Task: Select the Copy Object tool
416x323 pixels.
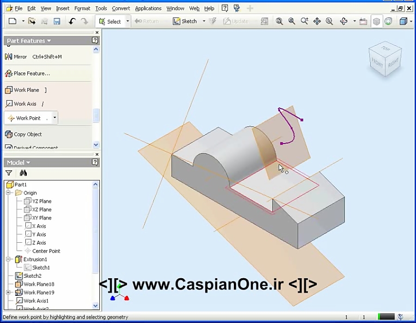Action: 24,134
